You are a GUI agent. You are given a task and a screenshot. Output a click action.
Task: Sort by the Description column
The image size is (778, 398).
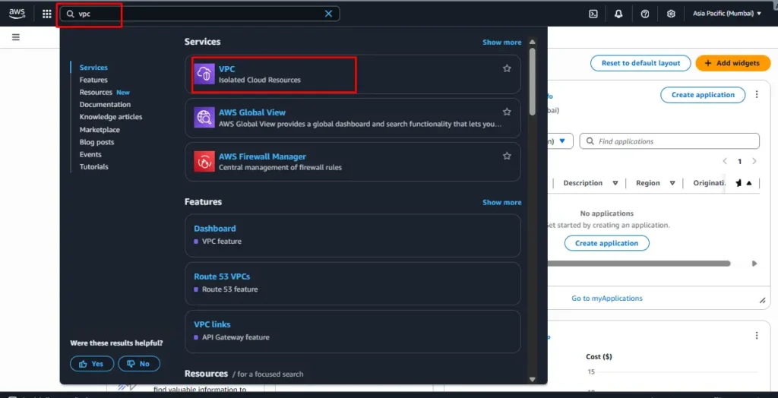coord(615,183)
